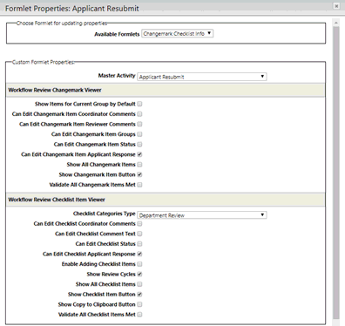This screenshot has height=326, width=345.
Task: Click the Workflow Review Checklist Item Viewer heading
Action: click(57, 200)
